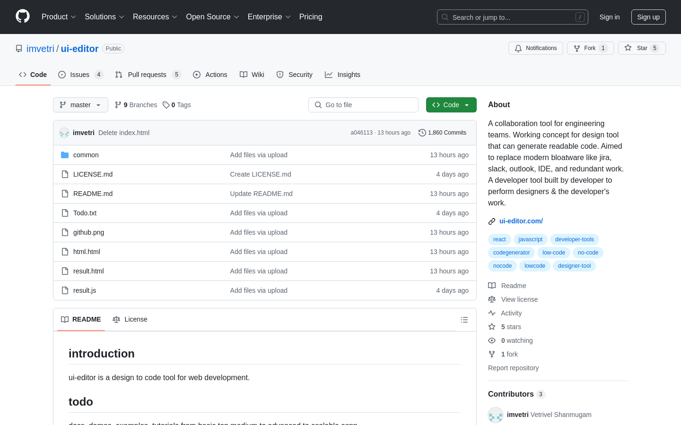681x425 pixels.
Task: Open the View license link
Action: 513,299
